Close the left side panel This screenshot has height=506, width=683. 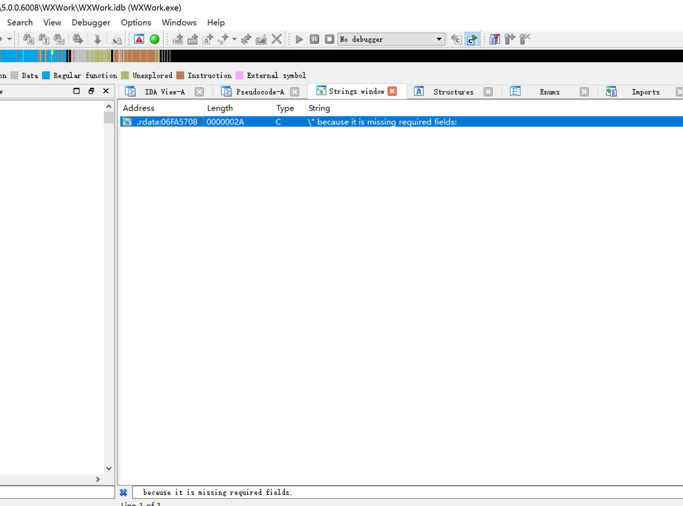pos(106,91)
